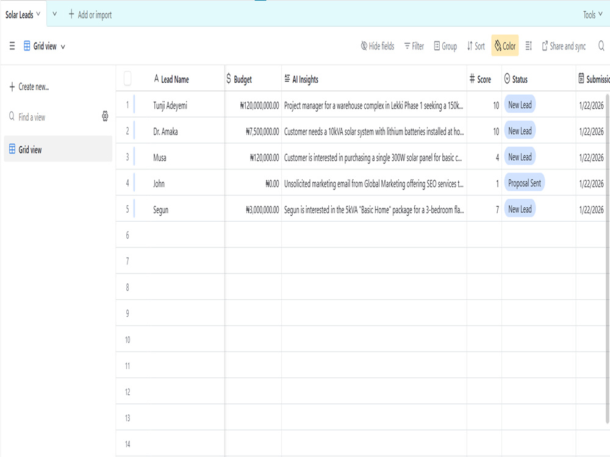Viewport: 610px width, 457px height.
Task: Click the plus icon for Create new
Action: coord(12,87)
